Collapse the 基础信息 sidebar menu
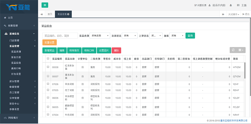The image size is (251, 124). click(19, 34)
